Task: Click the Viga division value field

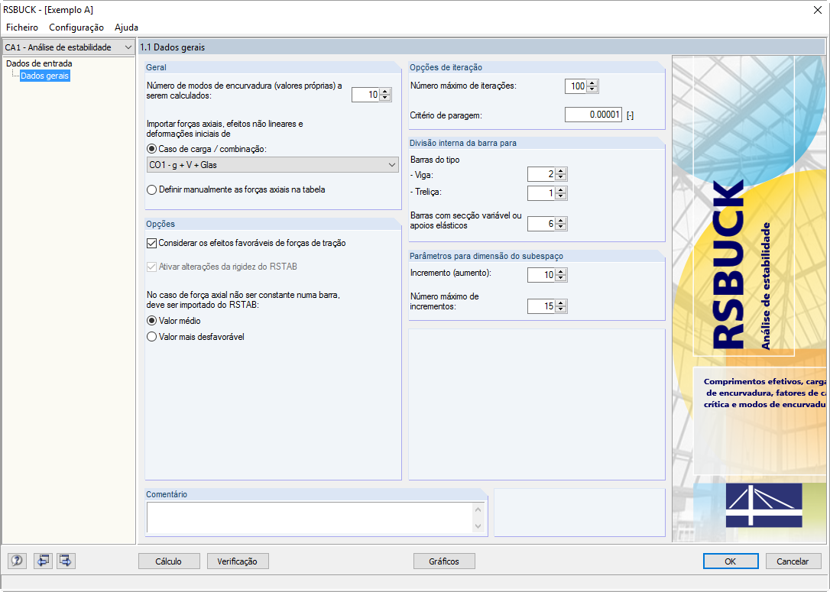Action: coord(542,174)
